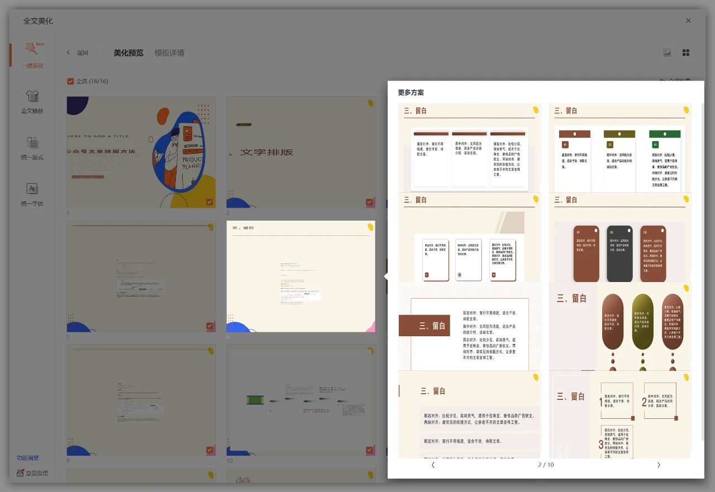This screenshot has height=492, width=715.
Task: Uncheck slide 9 selection checkbox
Action: 209,450
